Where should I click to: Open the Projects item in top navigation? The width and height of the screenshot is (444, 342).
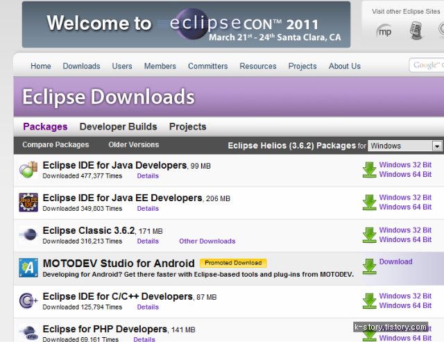click(302, 66)
